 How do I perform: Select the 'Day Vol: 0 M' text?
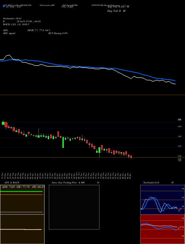(116, 11)
